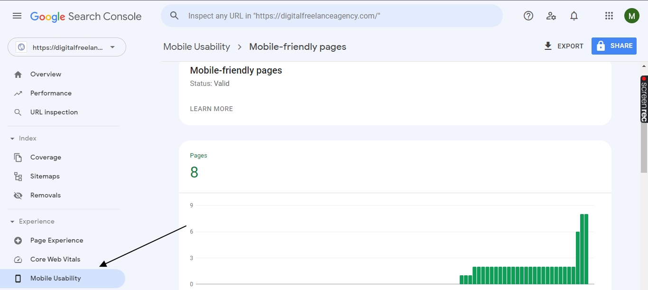Open the hamburger main menu
This screenshot has height=290, width=648.
tap(17, 16)
